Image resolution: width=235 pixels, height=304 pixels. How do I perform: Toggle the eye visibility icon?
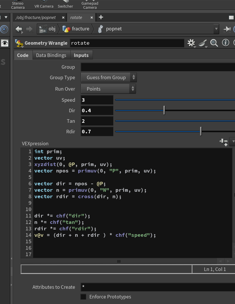click(x=5, y=43)
